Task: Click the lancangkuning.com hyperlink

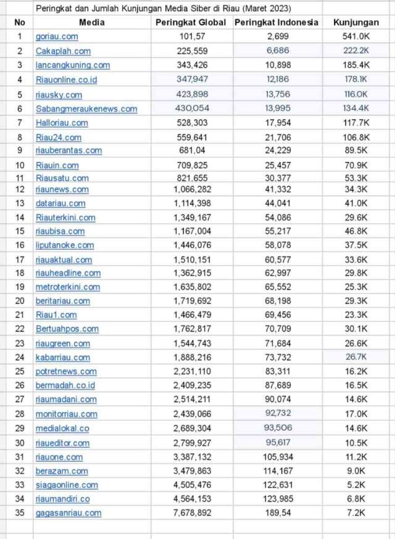Action: coord(73,65)
